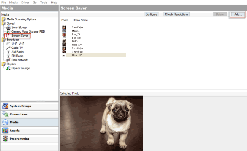Click the Add... button
The height and width of the screenshot is (151, 247).
point(238,14)
